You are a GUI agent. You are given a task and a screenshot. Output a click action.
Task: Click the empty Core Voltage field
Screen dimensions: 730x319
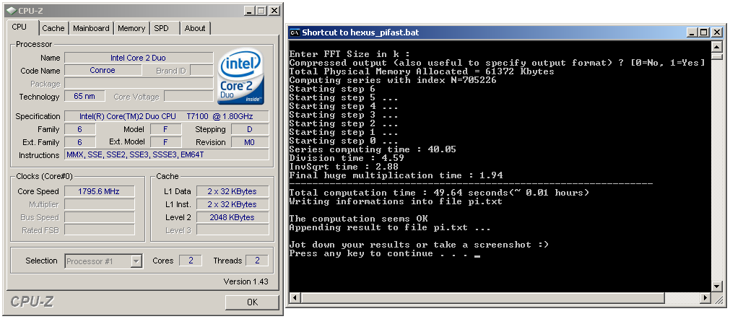(x=188, y=96)
